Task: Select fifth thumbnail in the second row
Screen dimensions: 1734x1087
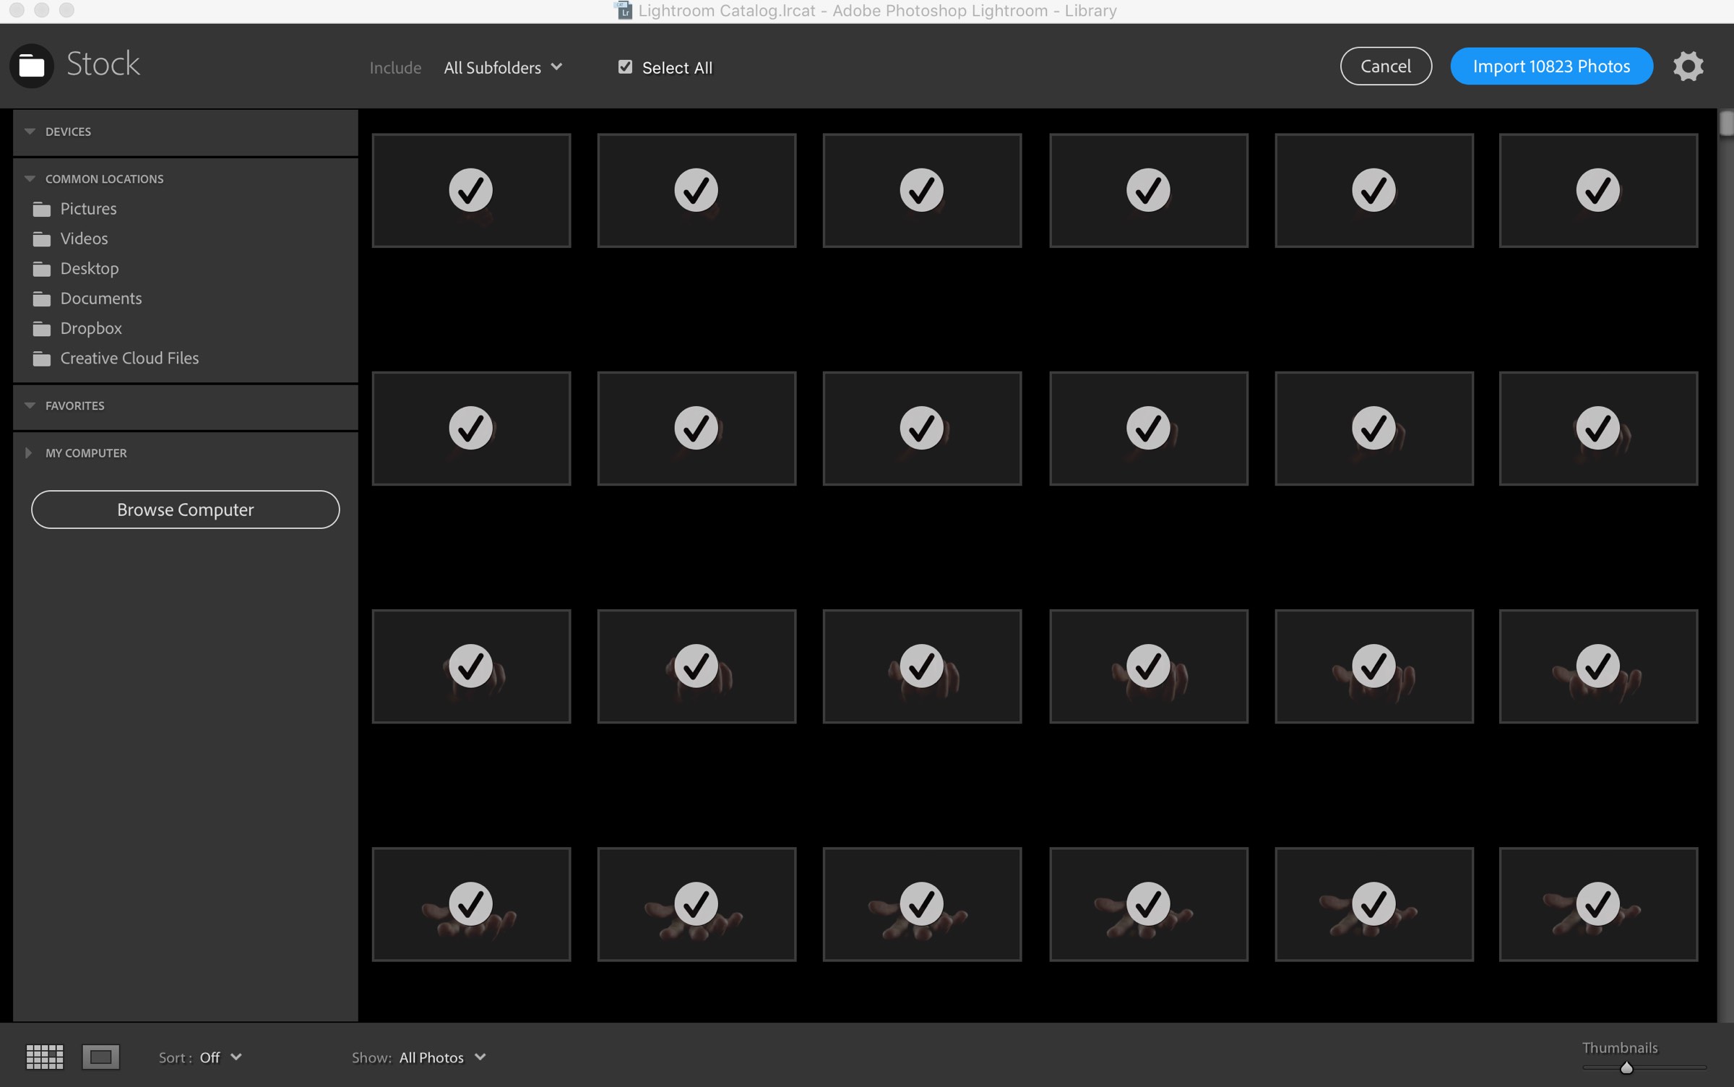Action: point(1373,429)
